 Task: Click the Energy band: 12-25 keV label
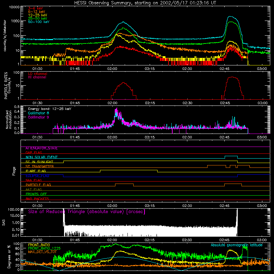coord(50,109)
